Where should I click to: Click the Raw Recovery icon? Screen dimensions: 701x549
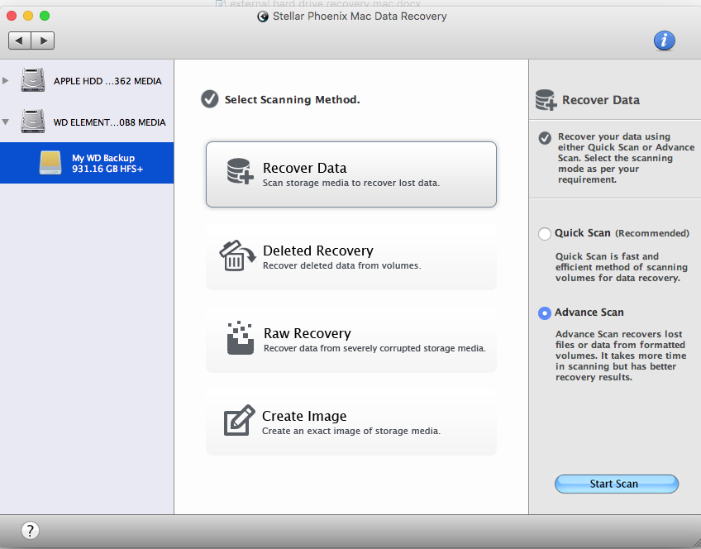[x=239, y=338]
